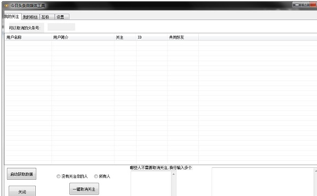Click the 关闭 button

coord(22,191)
